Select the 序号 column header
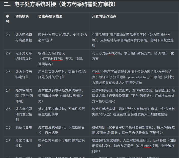Viewport: 179px width, 158px height. (x=8, y=19)
